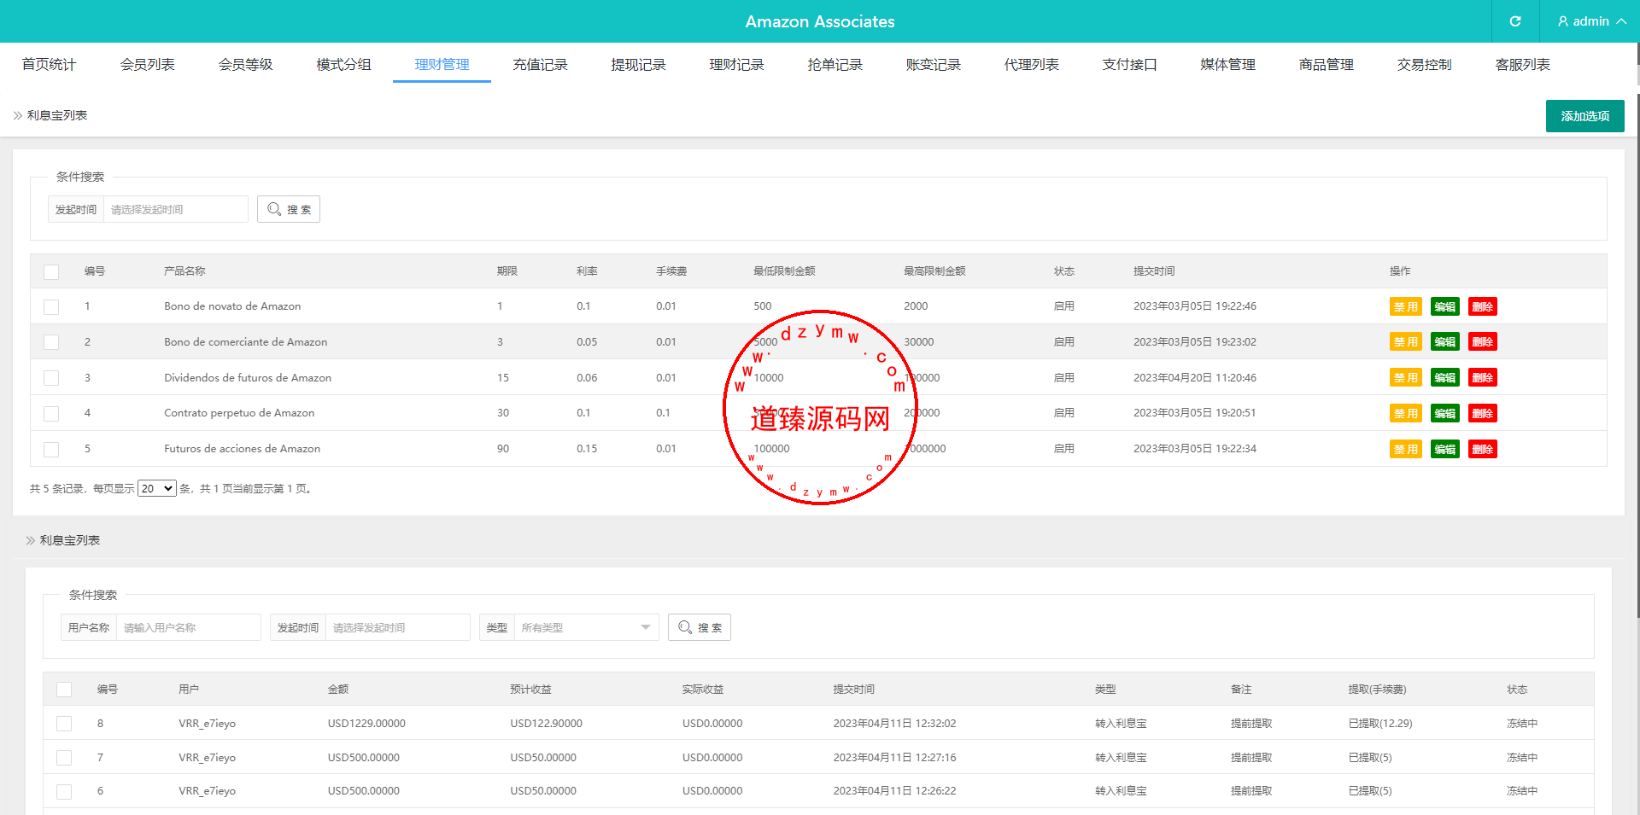Edit Bono de novato de Amazon

tap(1444, 307)
